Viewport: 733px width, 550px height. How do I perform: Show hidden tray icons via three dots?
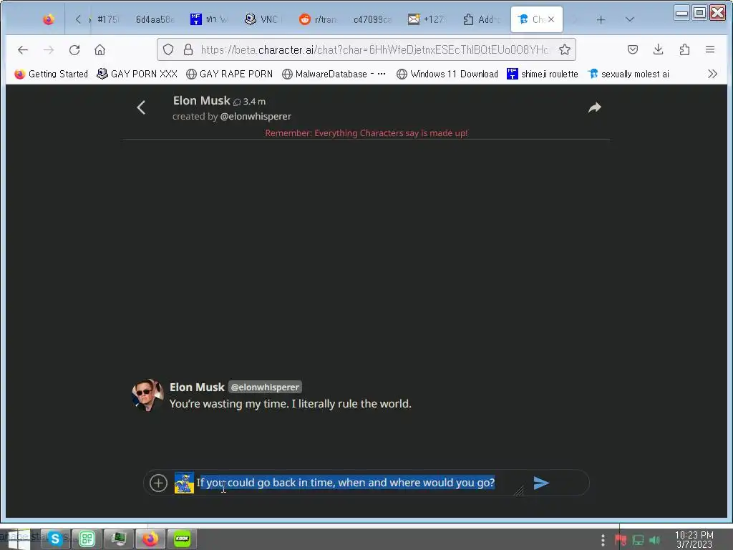[x=603, y=540]
